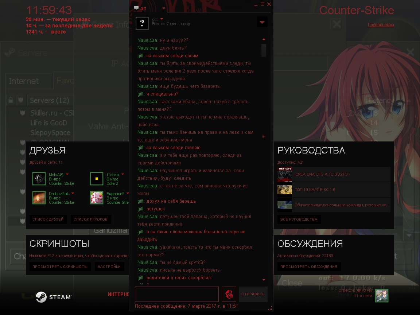Open MelnAiS's avatar in the friends panel

pyautogui.click(x=39, y=179)
